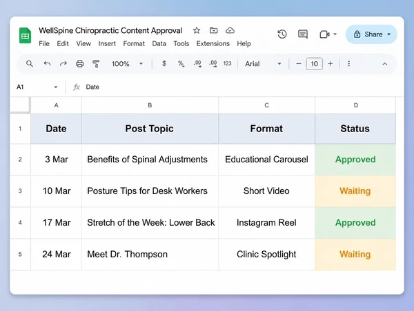Screen dimensions: 414x311
Task: Select column C header
Action: pos(266,105)
